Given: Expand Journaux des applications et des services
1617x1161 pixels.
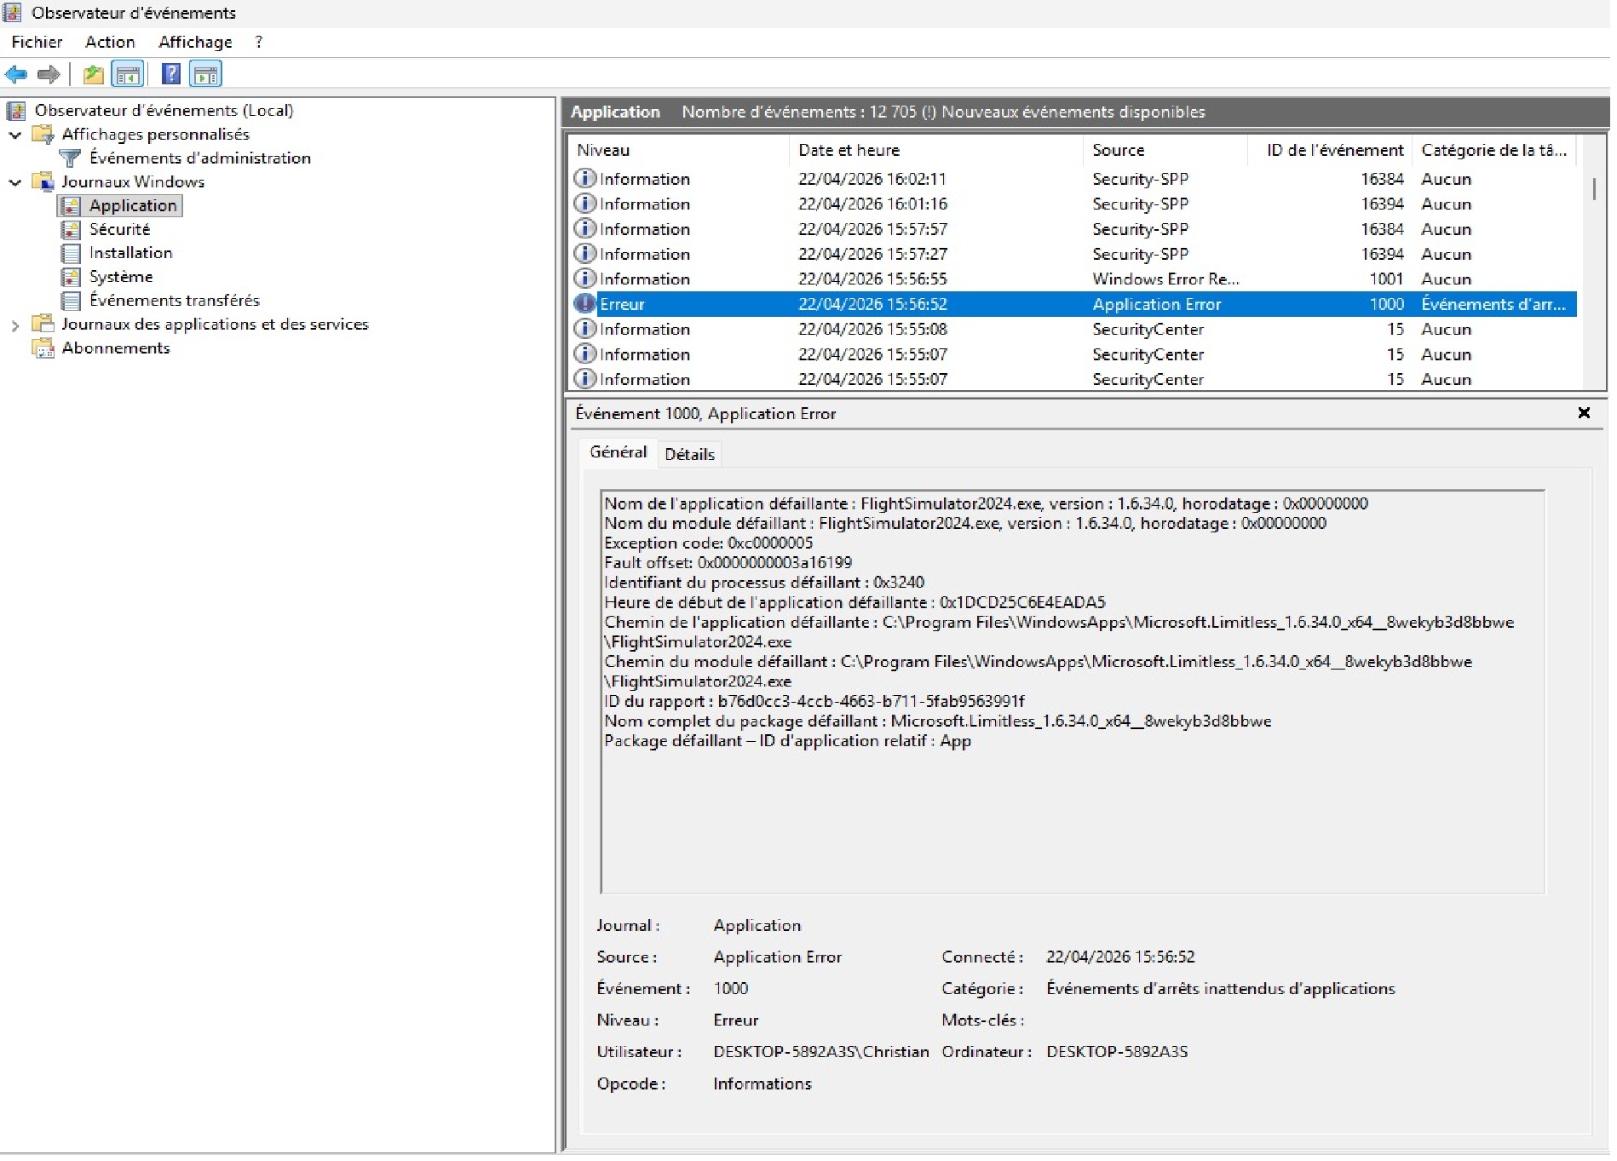Looking at the screenshot, I should click(15, 326).
